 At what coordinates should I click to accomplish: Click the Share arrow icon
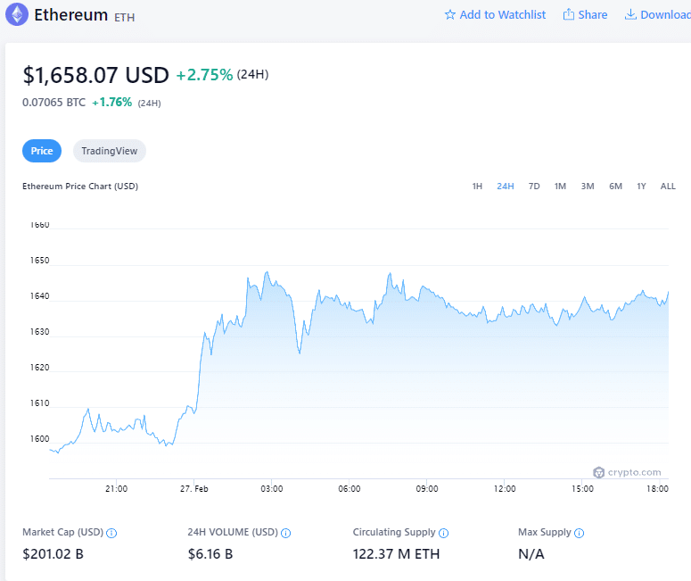pos(569,14)
